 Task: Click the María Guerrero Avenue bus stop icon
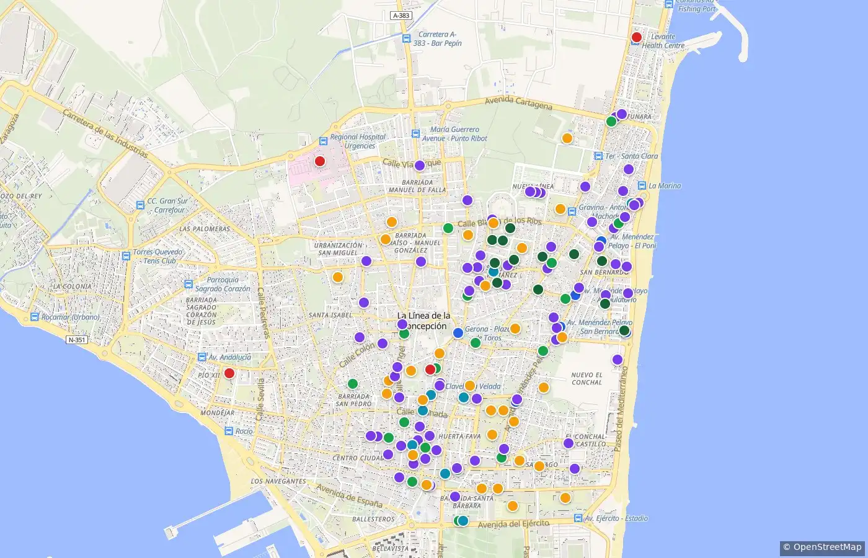pos(416,134)
